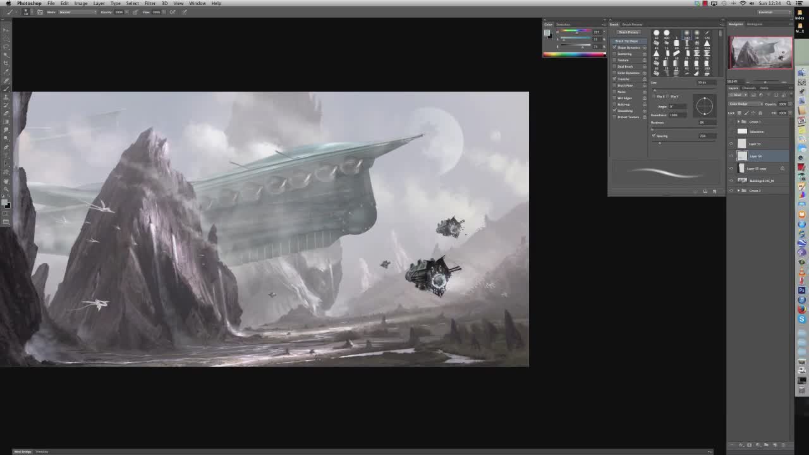Select the Move tool in the toolbar
This screenshot has width=809, height=455.
click(x=6, y=30)
